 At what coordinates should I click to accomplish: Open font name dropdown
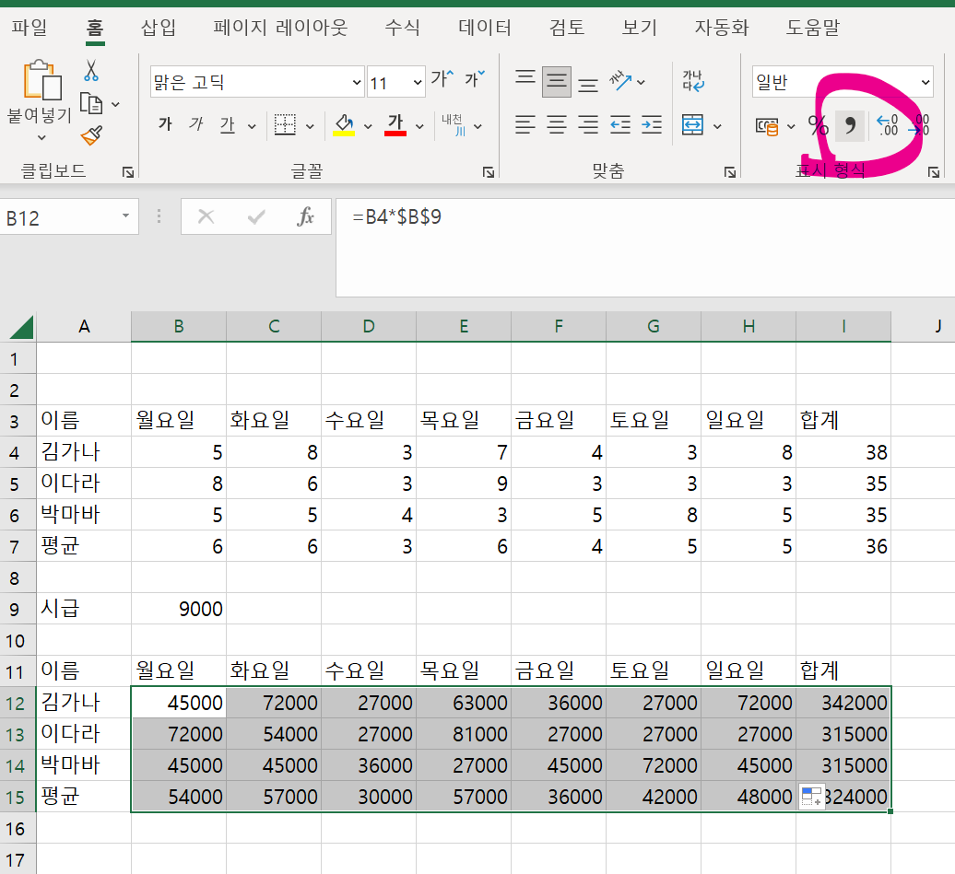[357, 82]
